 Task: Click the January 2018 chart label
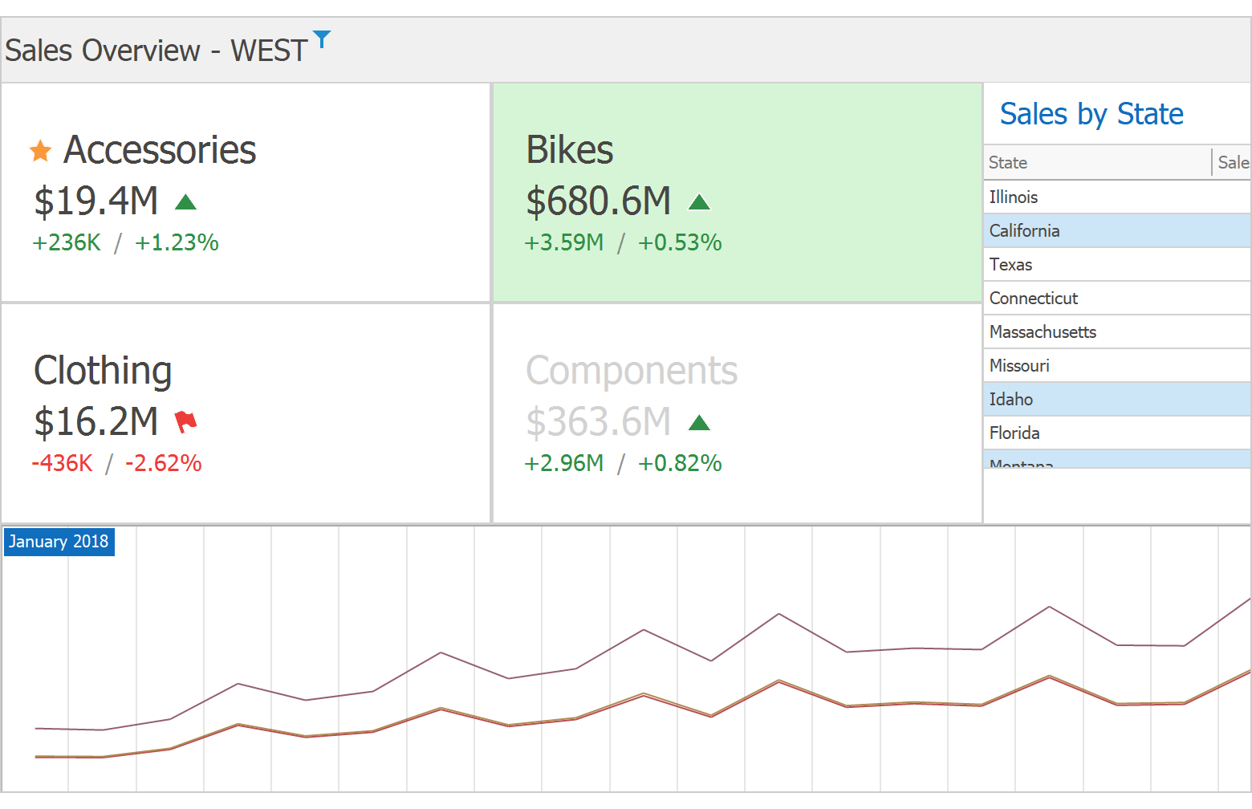pos(59,542)
